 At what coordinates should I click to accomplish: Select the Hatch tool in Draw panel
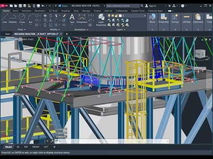[x=36, y=25]
